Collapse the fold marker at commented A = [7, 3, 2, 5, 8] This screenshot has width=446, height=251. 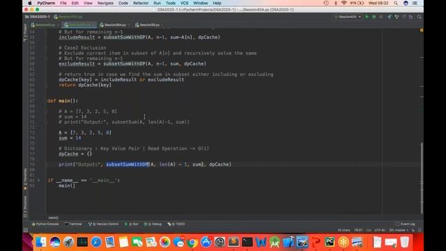(45, 112)
